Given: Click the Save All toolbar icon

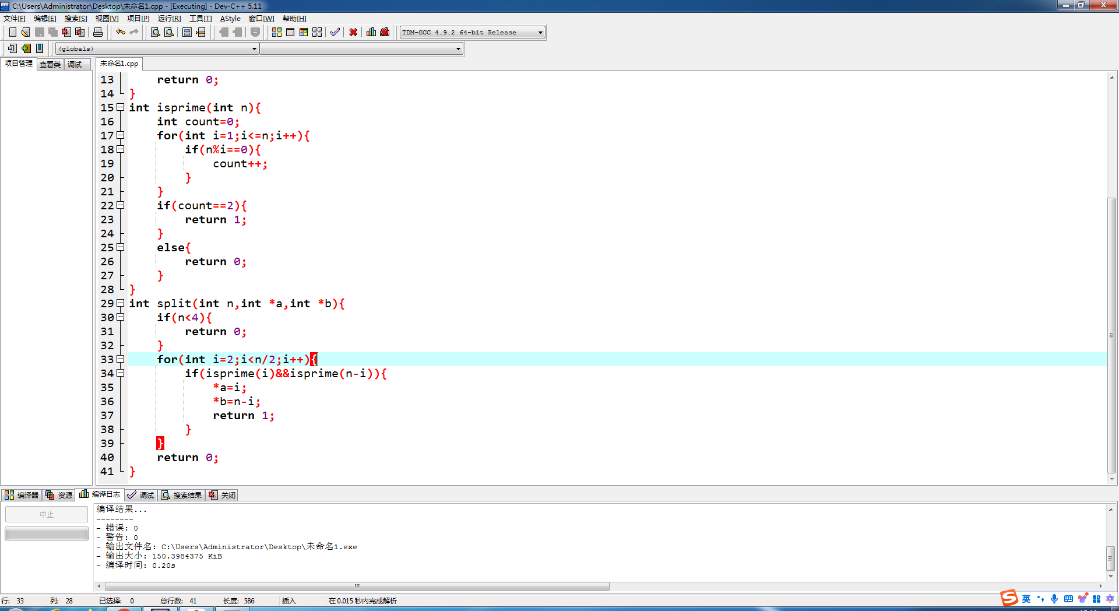Looking at the screenshot, I should click(x=52, y=32).
